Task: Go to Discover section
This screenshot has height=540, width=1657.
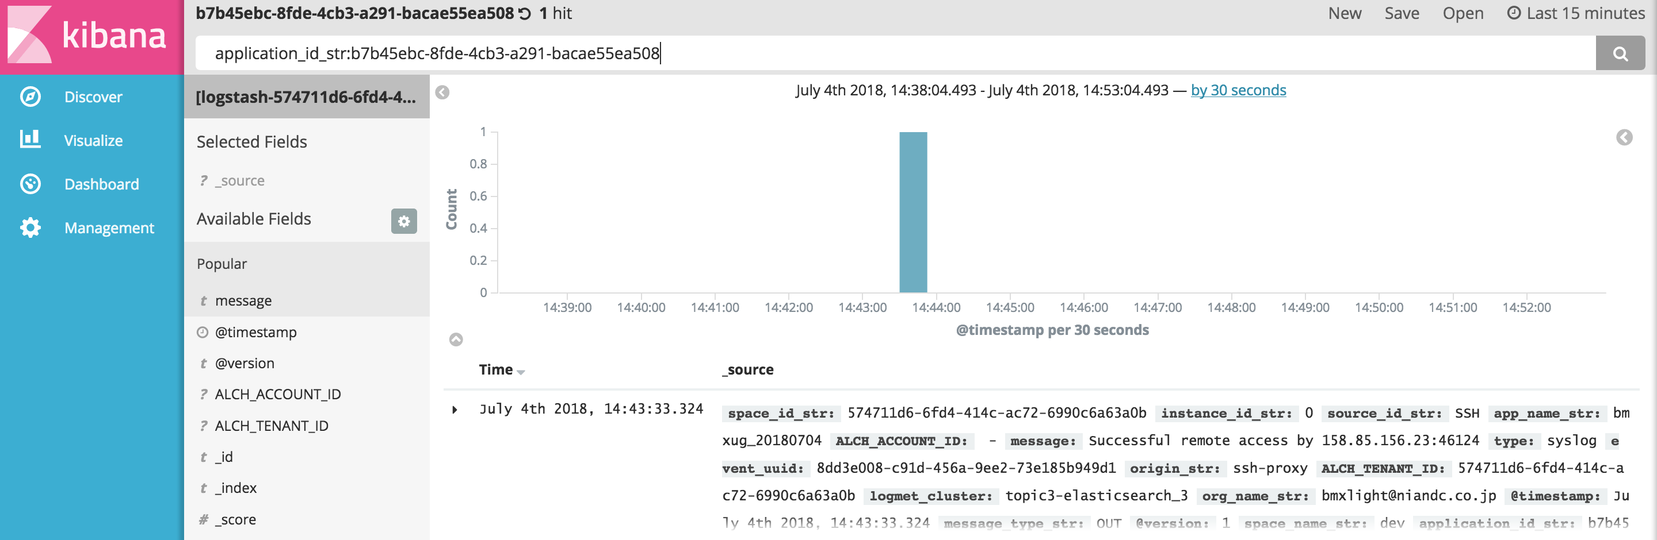Action: pos(93,97)
